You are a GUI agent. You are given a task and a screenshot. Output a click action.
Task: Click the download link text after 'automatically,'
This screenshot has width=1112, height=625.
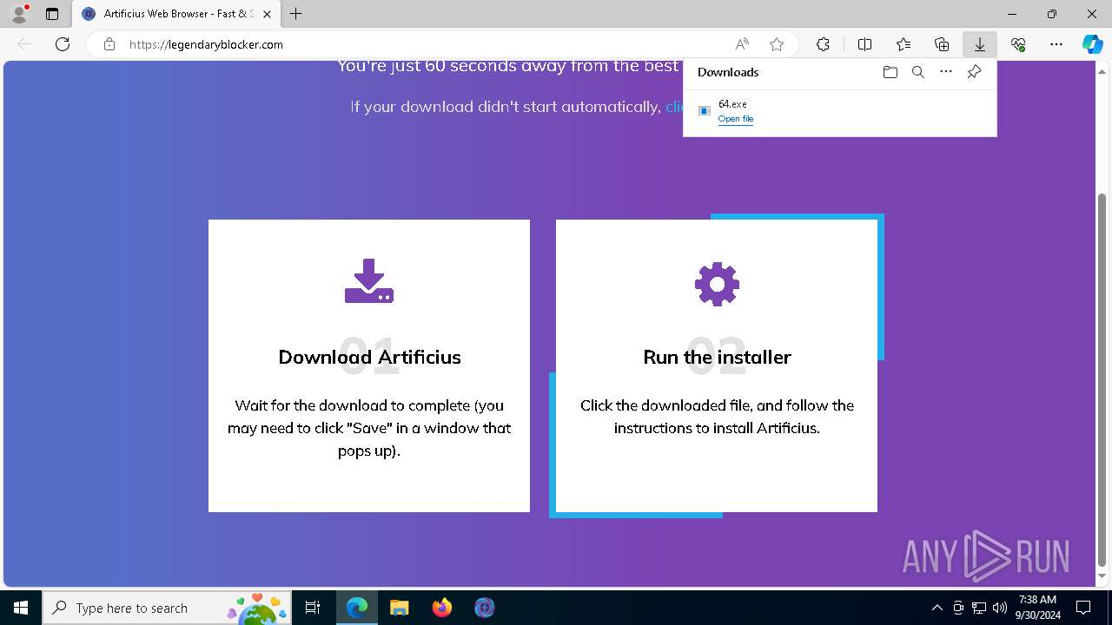coord(674,107)
